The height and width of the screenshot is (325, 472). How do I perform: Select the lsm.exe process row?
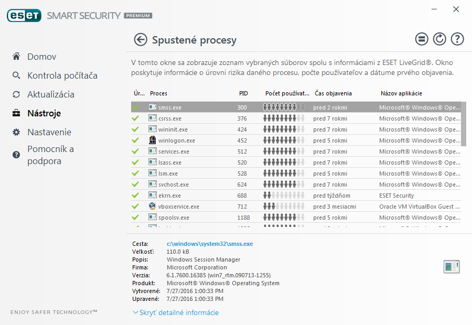coord(296,174)
